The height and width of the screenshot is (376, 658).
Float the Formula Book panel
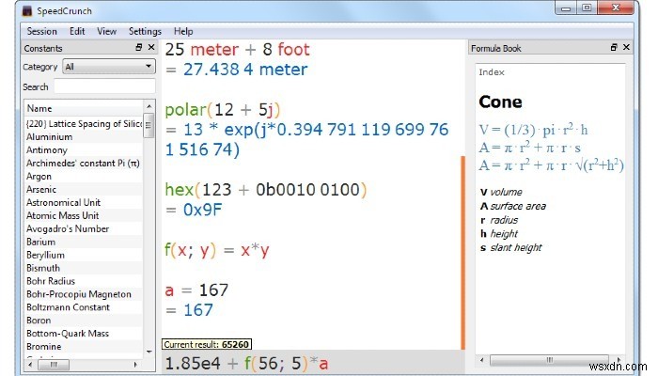coord(614,47)
